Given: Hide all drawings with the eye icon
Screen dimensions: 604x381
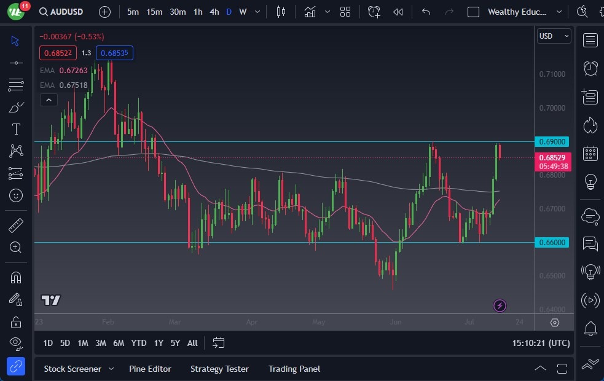Looking at the screenshot, I should (16, 343).
